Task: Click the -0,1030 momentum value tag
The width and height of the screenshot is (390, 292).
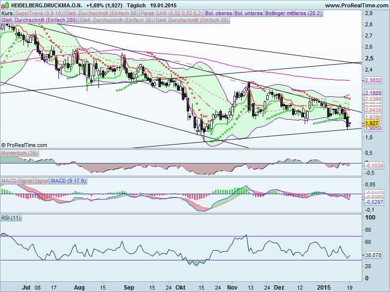Action: tap(374, 165)
